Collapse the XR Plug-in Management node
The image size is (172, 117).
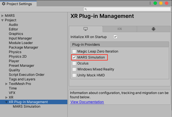(7, 102)
